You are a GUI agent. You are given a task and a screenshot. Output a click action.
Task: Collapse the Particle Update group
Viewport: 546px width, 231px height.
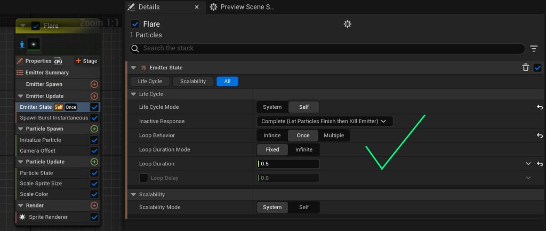coord(20,162)
